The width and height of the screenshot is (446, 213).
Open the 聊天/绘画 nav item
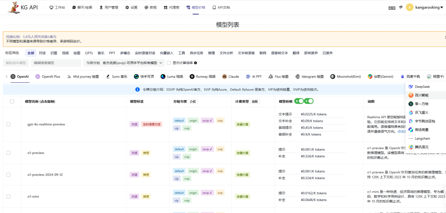82,8
